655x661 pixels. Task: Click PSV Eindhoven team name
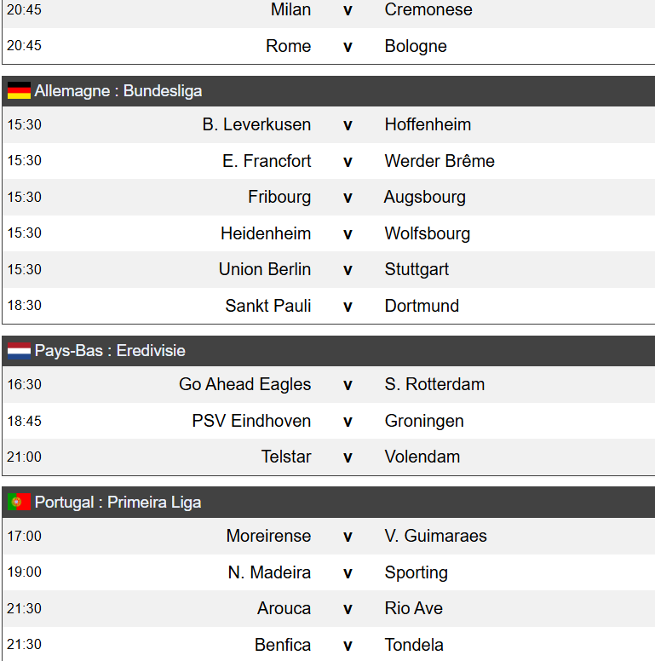[x=251, y=421]
